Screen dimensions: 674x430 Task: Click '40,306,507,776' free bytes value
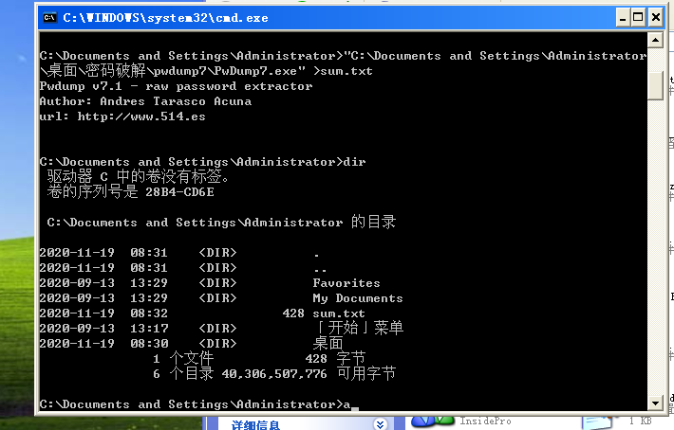(x=274, y=374)
